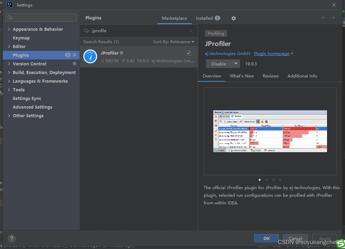
Task: Click the IntelliJ IDEA logo in title bar
Action: pyautogui.click(x=9, y=5)
